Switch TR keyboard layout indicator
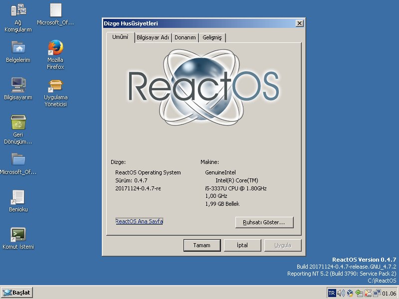Image resolution: width=399 pixels, height=299 pixels. point(332,293)
